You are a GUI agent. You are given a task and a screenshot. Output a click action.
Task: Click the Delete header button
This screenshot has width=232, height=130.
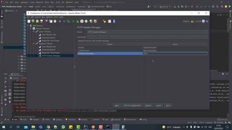[148, 105]
